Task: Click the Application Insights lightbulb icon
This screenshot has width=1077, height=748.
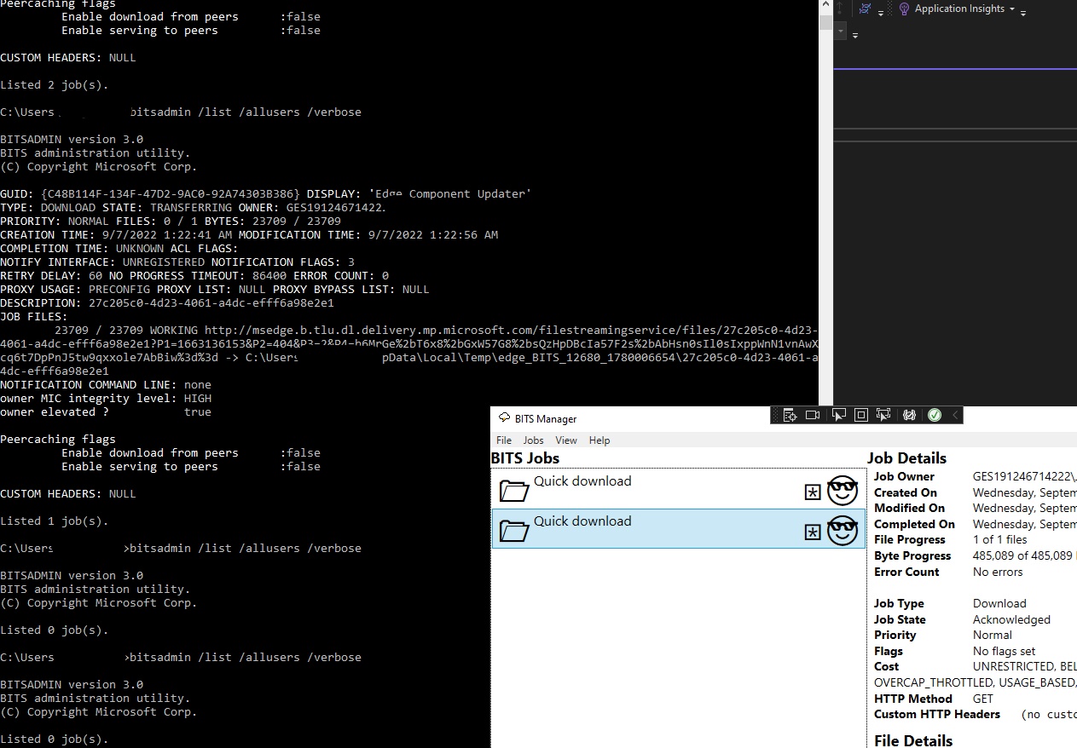Action: pyautogui.click(x=904, y=9)
